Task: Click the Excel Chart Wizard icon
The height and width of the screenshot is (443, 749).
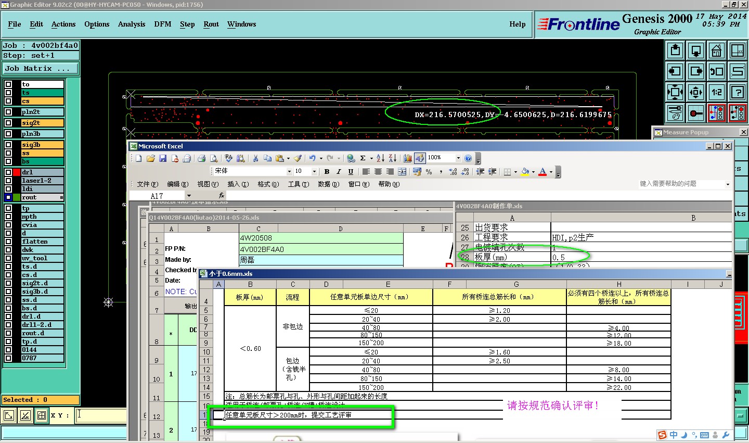Action: click(407, 158)
